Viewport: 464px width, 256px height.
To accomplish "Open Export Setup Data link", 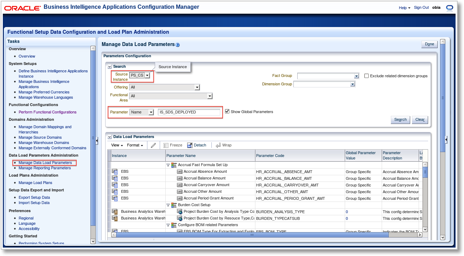I will coord(34,197).
